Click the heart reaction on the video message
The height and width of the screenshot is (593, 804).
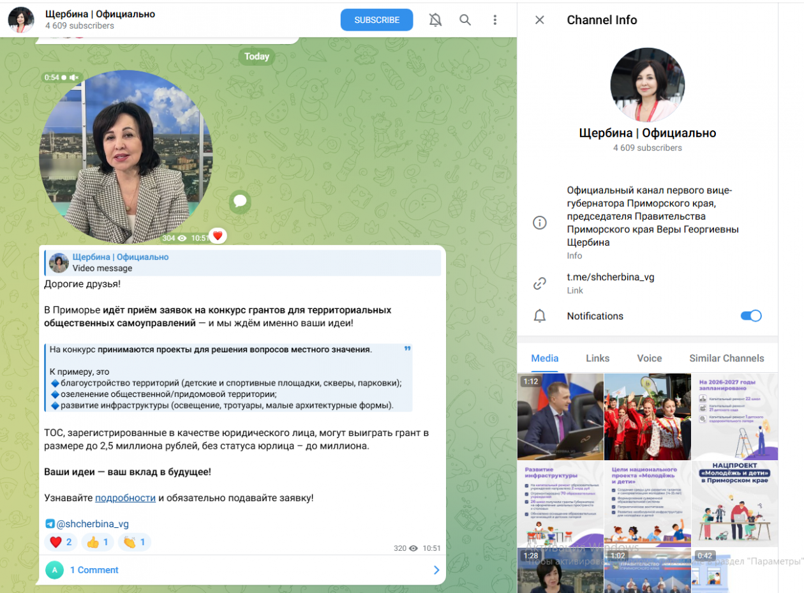(x=218, y=236)
